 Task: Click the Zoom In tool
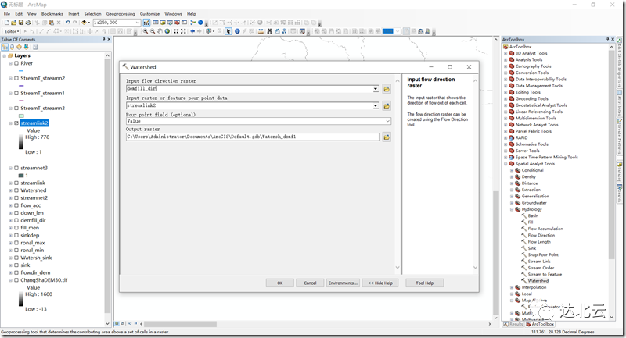pyautogui.click(x=146, y=31)
